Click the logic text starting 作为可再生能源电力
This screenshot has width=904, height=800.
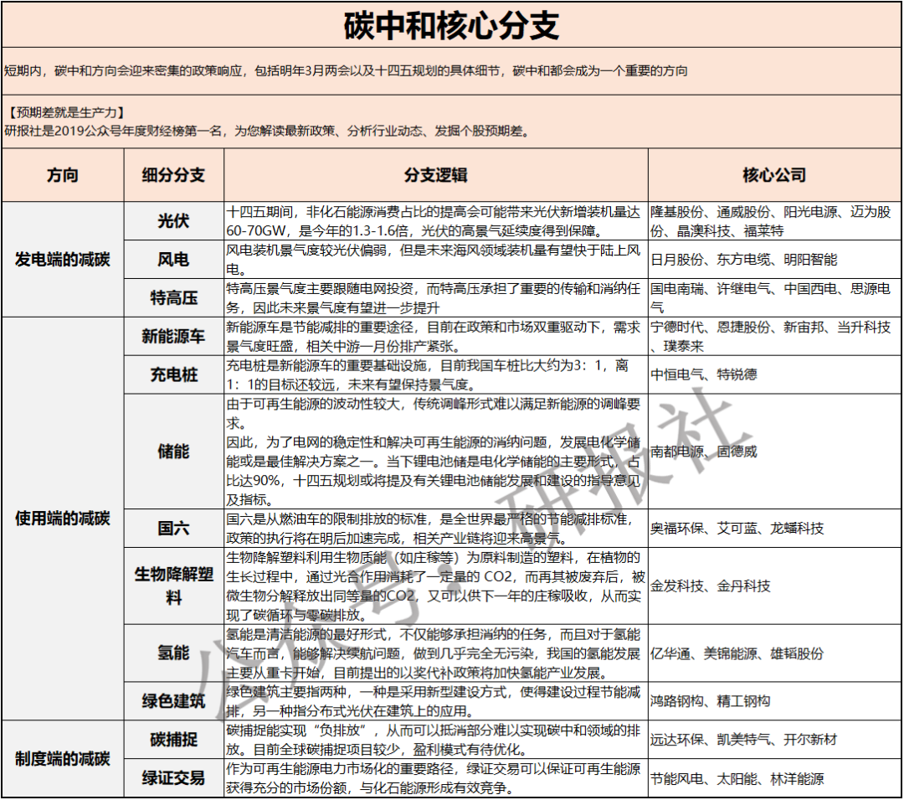click(434, 778)
